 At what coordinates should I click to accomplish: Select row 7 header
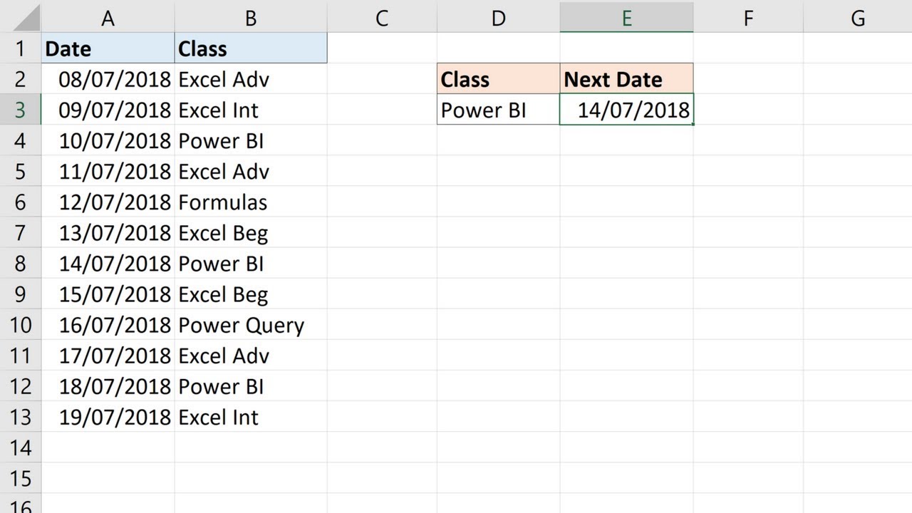(x=20, y=232)
